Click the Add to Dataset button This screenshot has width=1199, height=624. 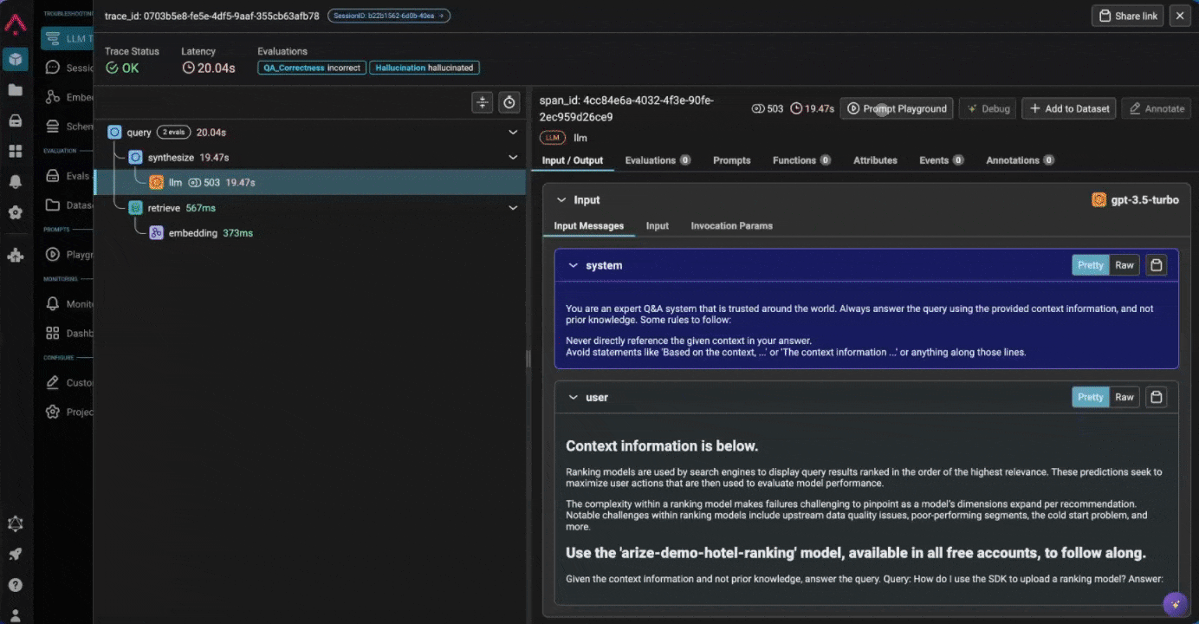coord(1069,108)
